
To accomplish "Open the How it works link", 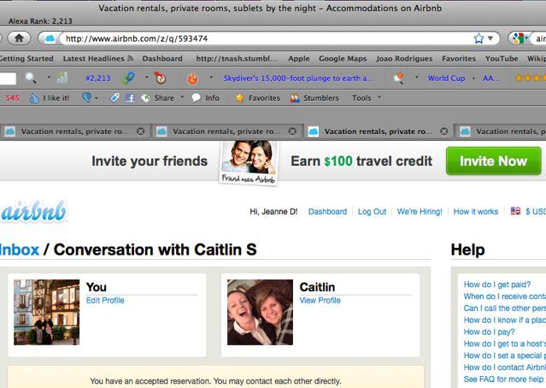I will [x=476, y=211].
